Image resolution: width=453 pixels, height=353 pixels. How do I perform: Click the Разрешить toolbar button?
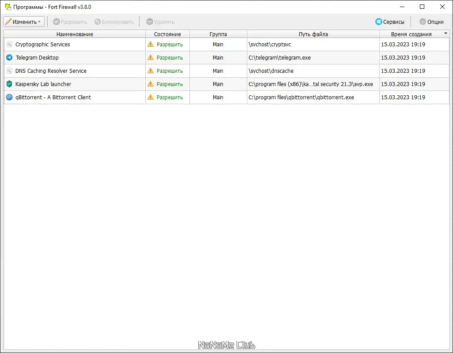tap(70, 22)
